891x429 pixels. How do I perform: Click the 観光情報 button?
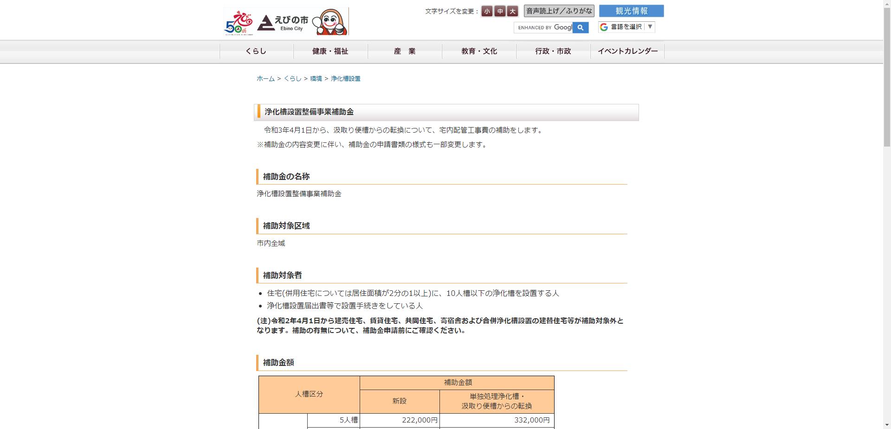coord(631,11)
